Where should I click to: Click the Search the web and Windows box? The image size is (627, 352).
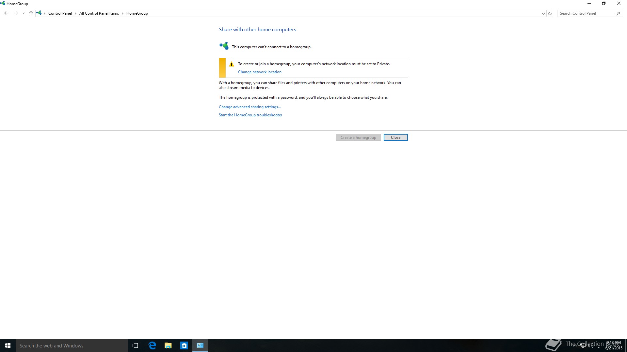(72, 345)
